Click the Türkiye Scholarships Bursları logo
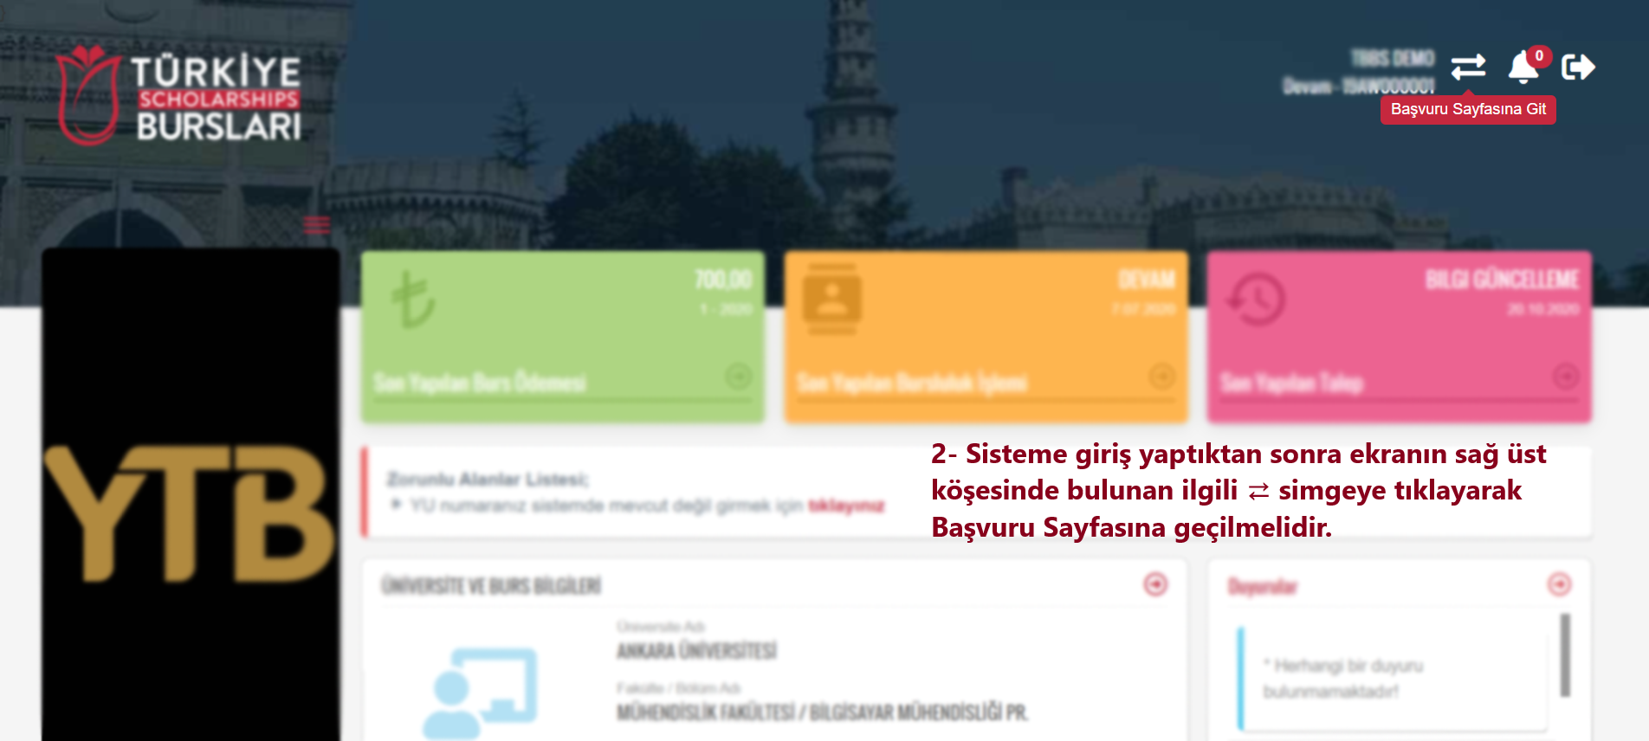This screenshot has height=741, width=1649. [x=179, y=94]
